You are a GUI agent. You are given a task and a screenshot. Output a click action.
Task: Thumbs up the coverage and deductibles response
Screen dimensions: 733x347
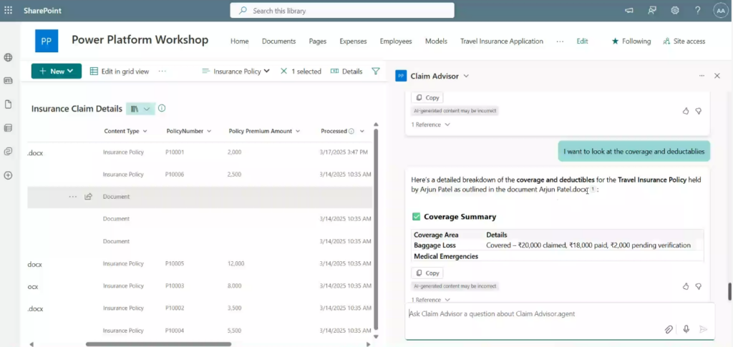coord(686,286)
